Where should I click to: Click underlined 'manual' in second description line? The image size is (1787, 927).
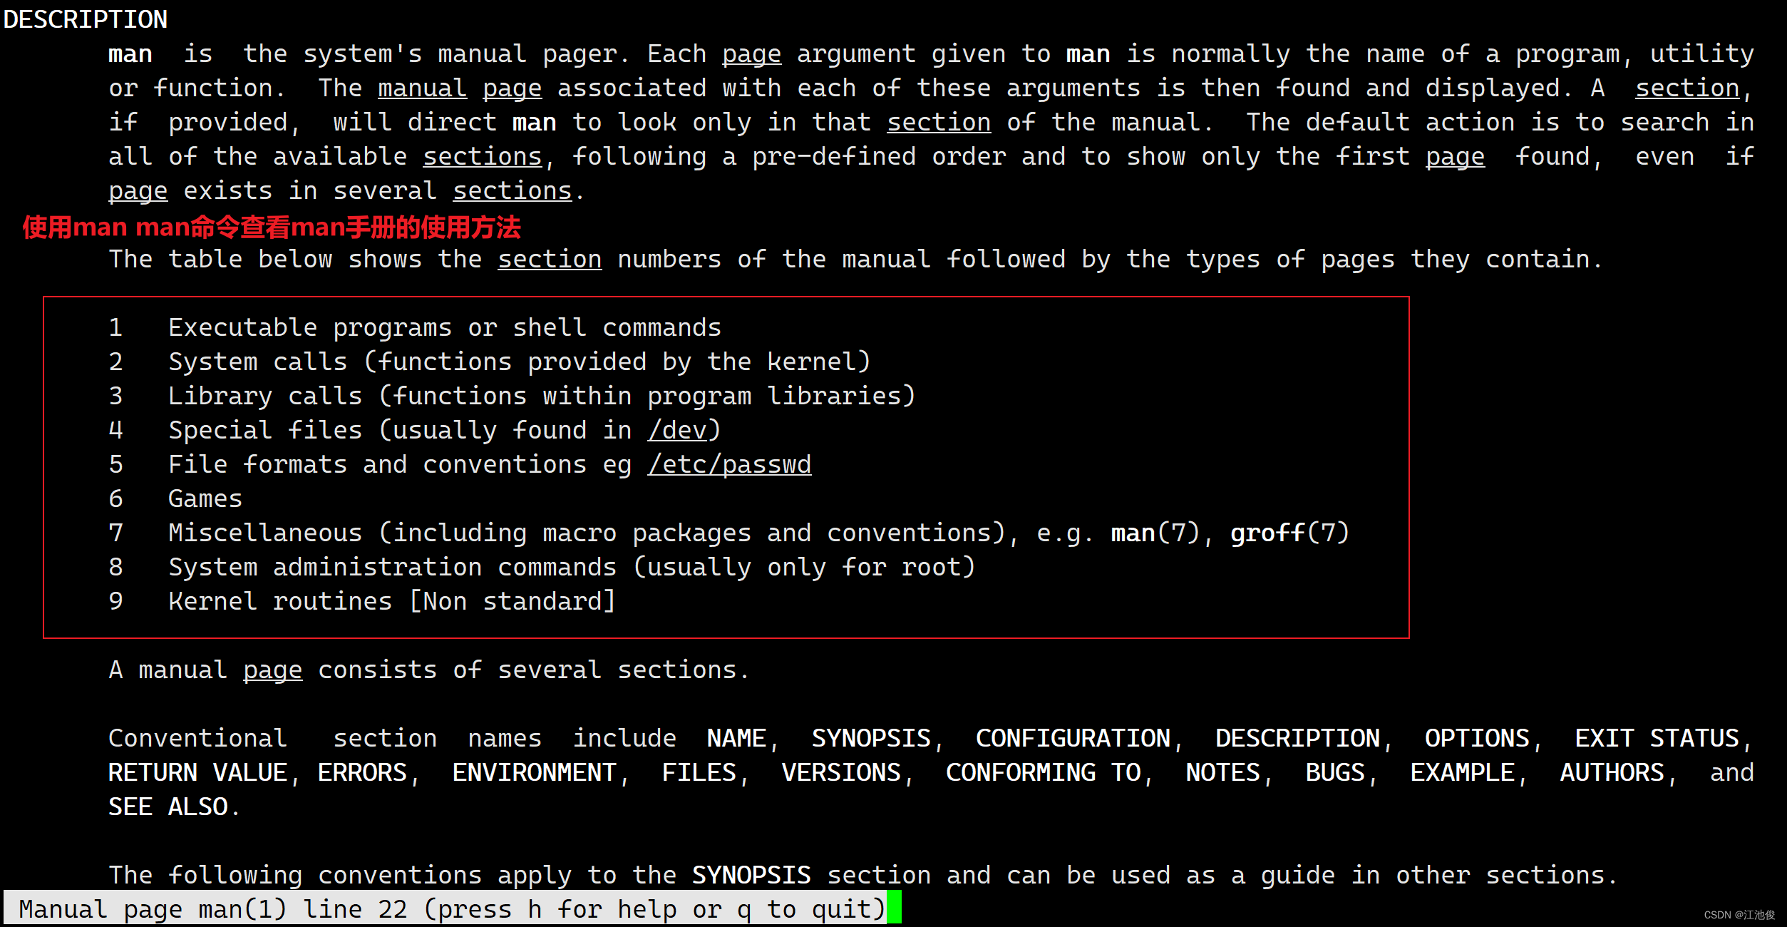click(422, 88)
